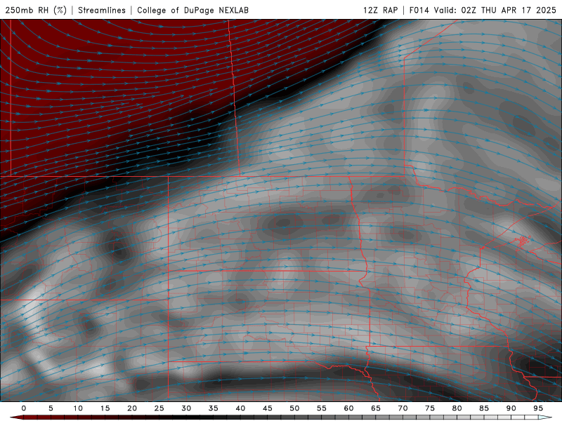Click the "250mb RH (%)" title text
This screenshot has width=562, height=421.
click(37, 10)
